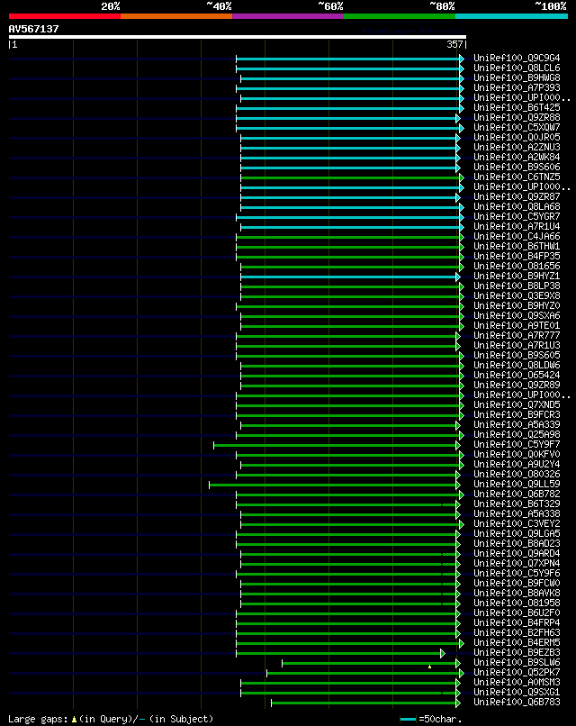Open hit UniRef100_A9U2Y4

[517, 465]
